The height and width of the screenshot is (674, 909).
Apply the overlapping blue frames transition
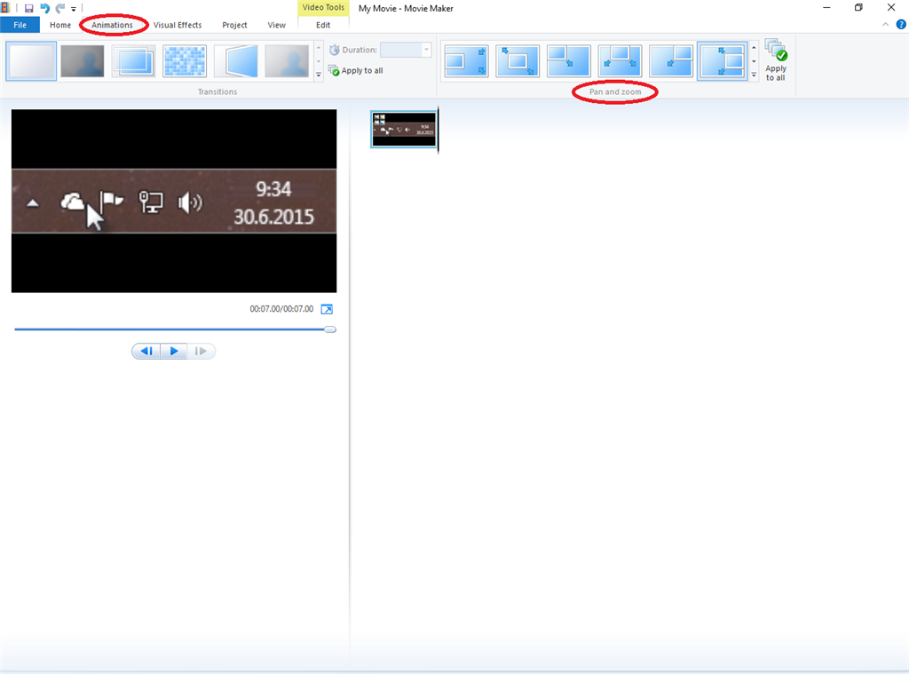tap(133, 61)
